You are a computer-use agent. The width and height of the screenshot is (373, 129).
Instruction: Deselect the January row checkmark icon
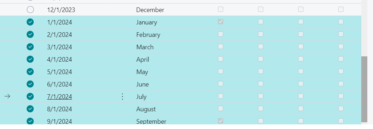click(30, 22)
